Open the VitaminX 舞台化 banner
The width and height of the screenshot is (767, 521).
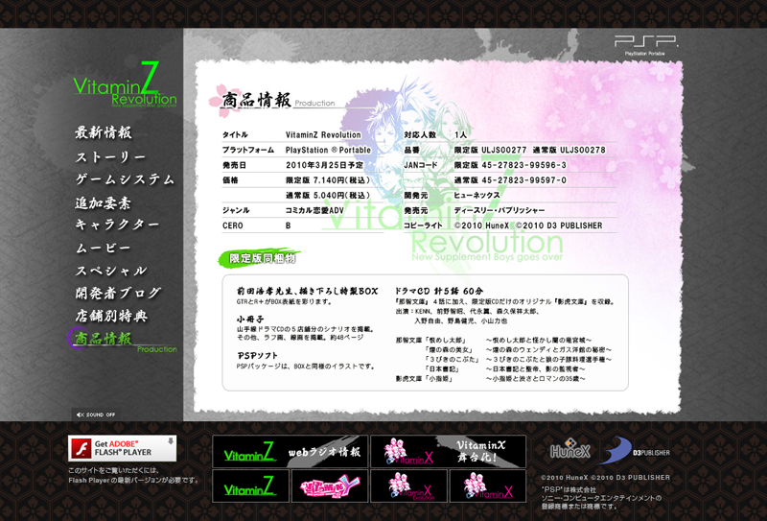[x=448, y=452]
